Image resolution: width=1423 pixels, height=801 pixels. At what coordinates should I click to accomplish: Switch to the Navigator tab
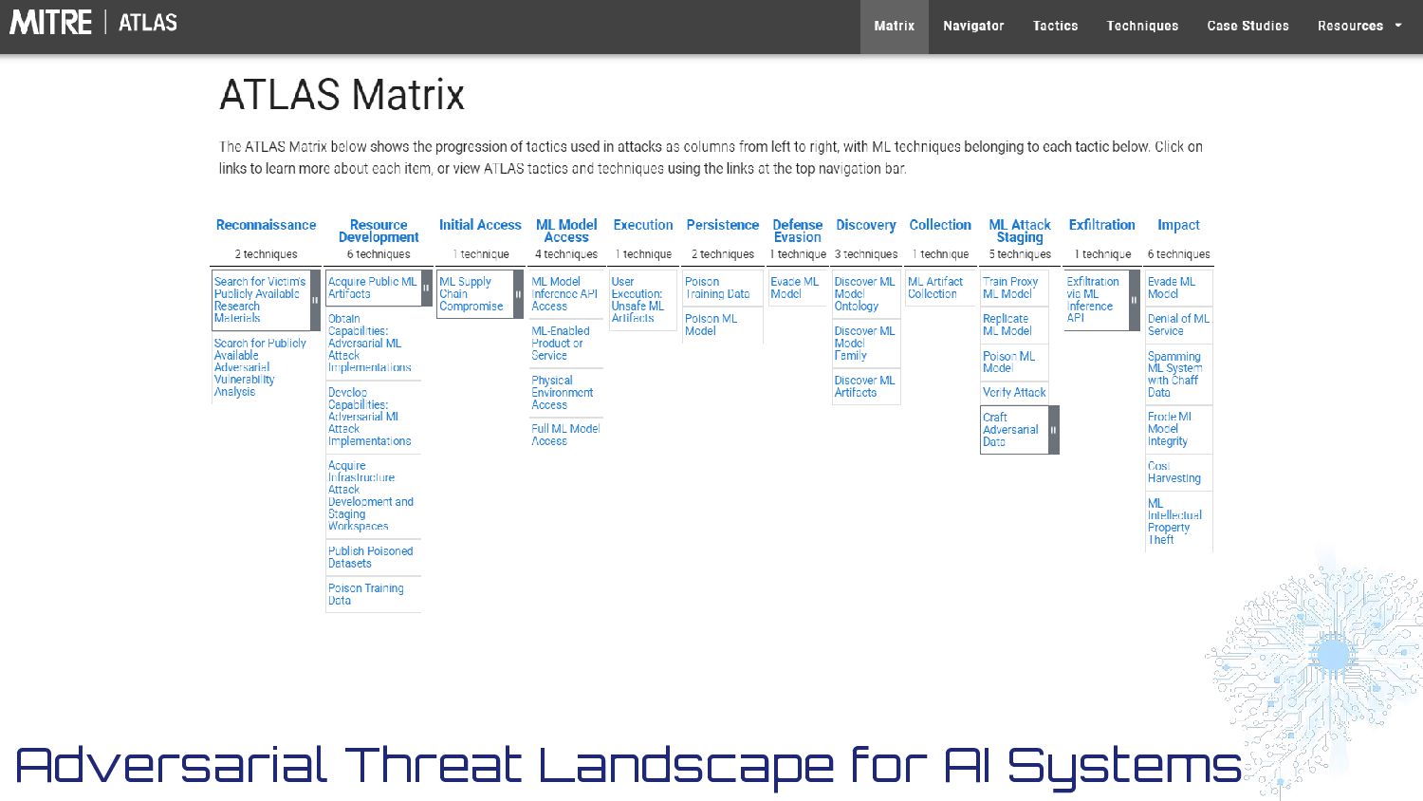tap(973, 27)
